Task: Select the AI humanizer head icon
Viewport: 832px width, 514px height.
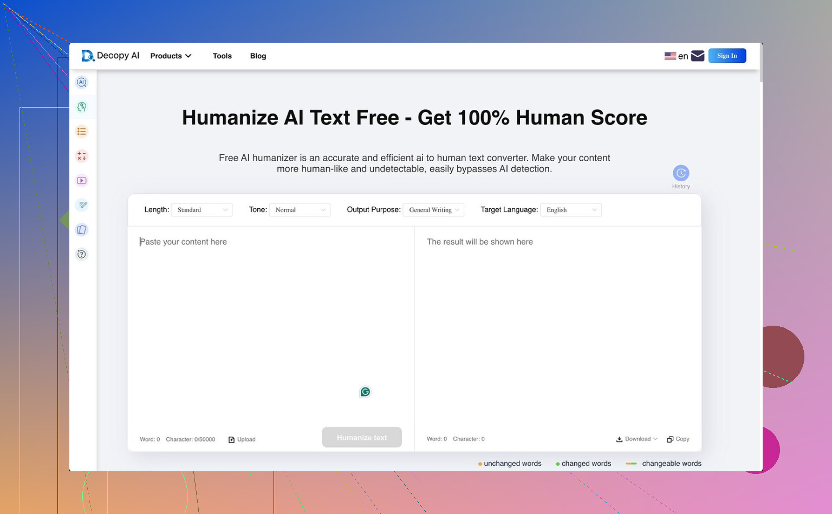Action: (x=82, y=107)
